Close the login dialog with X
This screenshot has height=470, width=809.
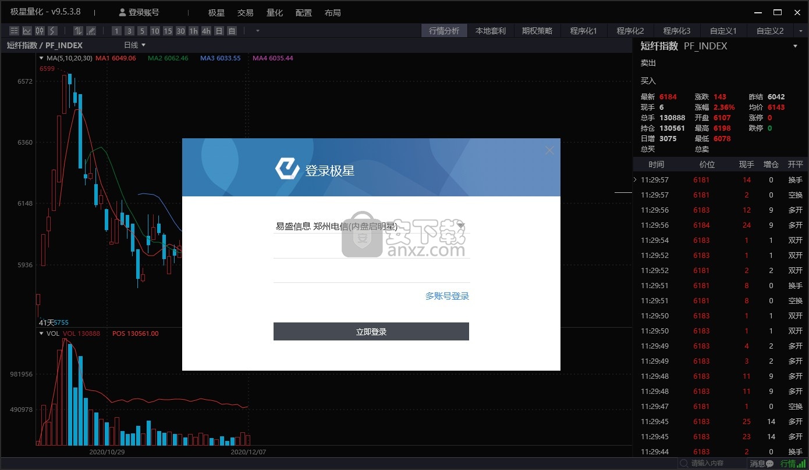[549, 150]
